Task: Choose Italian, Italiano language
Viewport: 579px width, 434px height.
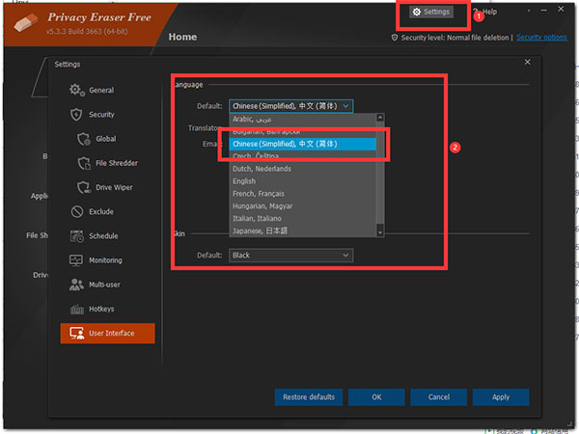Action: 302,219
